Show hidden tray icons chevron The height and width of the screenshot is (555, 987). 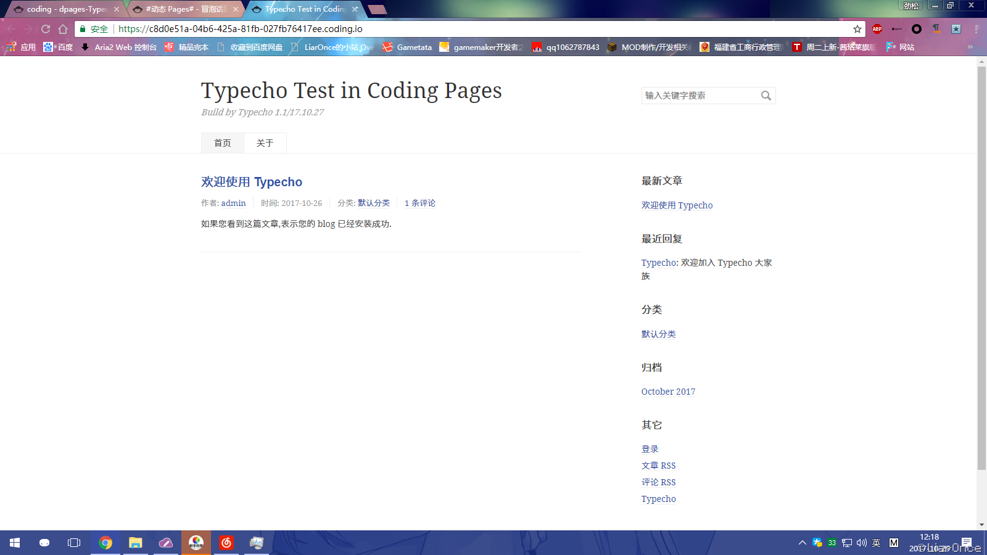[x=802, y=543]
